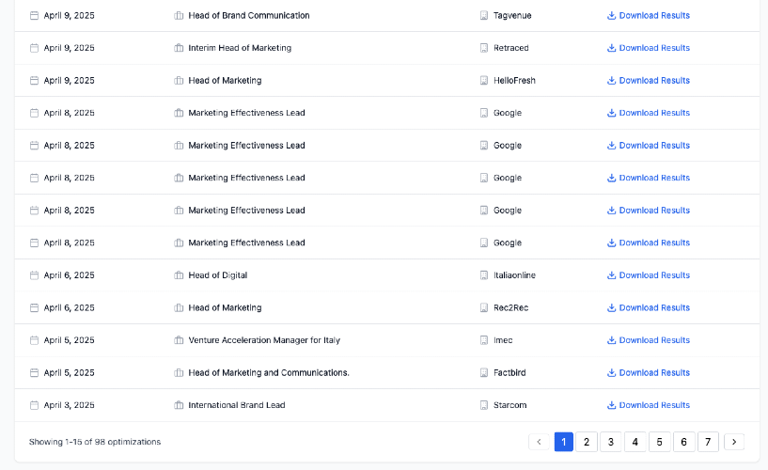Select the 'Head of Digital' job title
This screenshot has width=768, height=470.
click(218, 275)
